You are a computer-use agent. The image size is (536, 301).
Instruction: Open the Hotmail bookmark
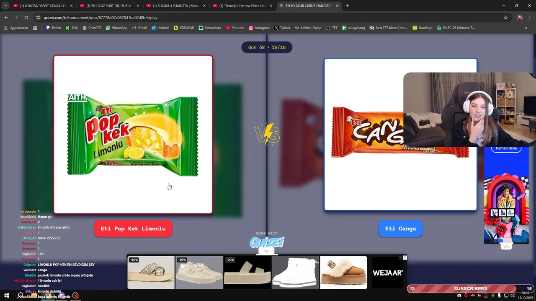160,28
